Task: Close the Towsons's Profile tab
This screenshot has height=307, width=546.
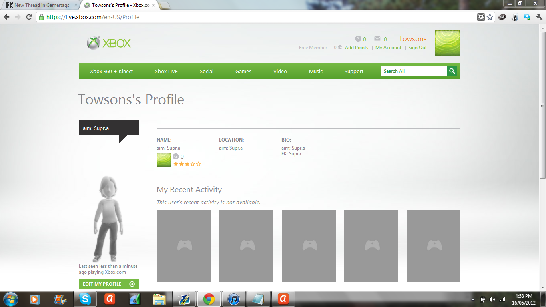Action: 153,5
